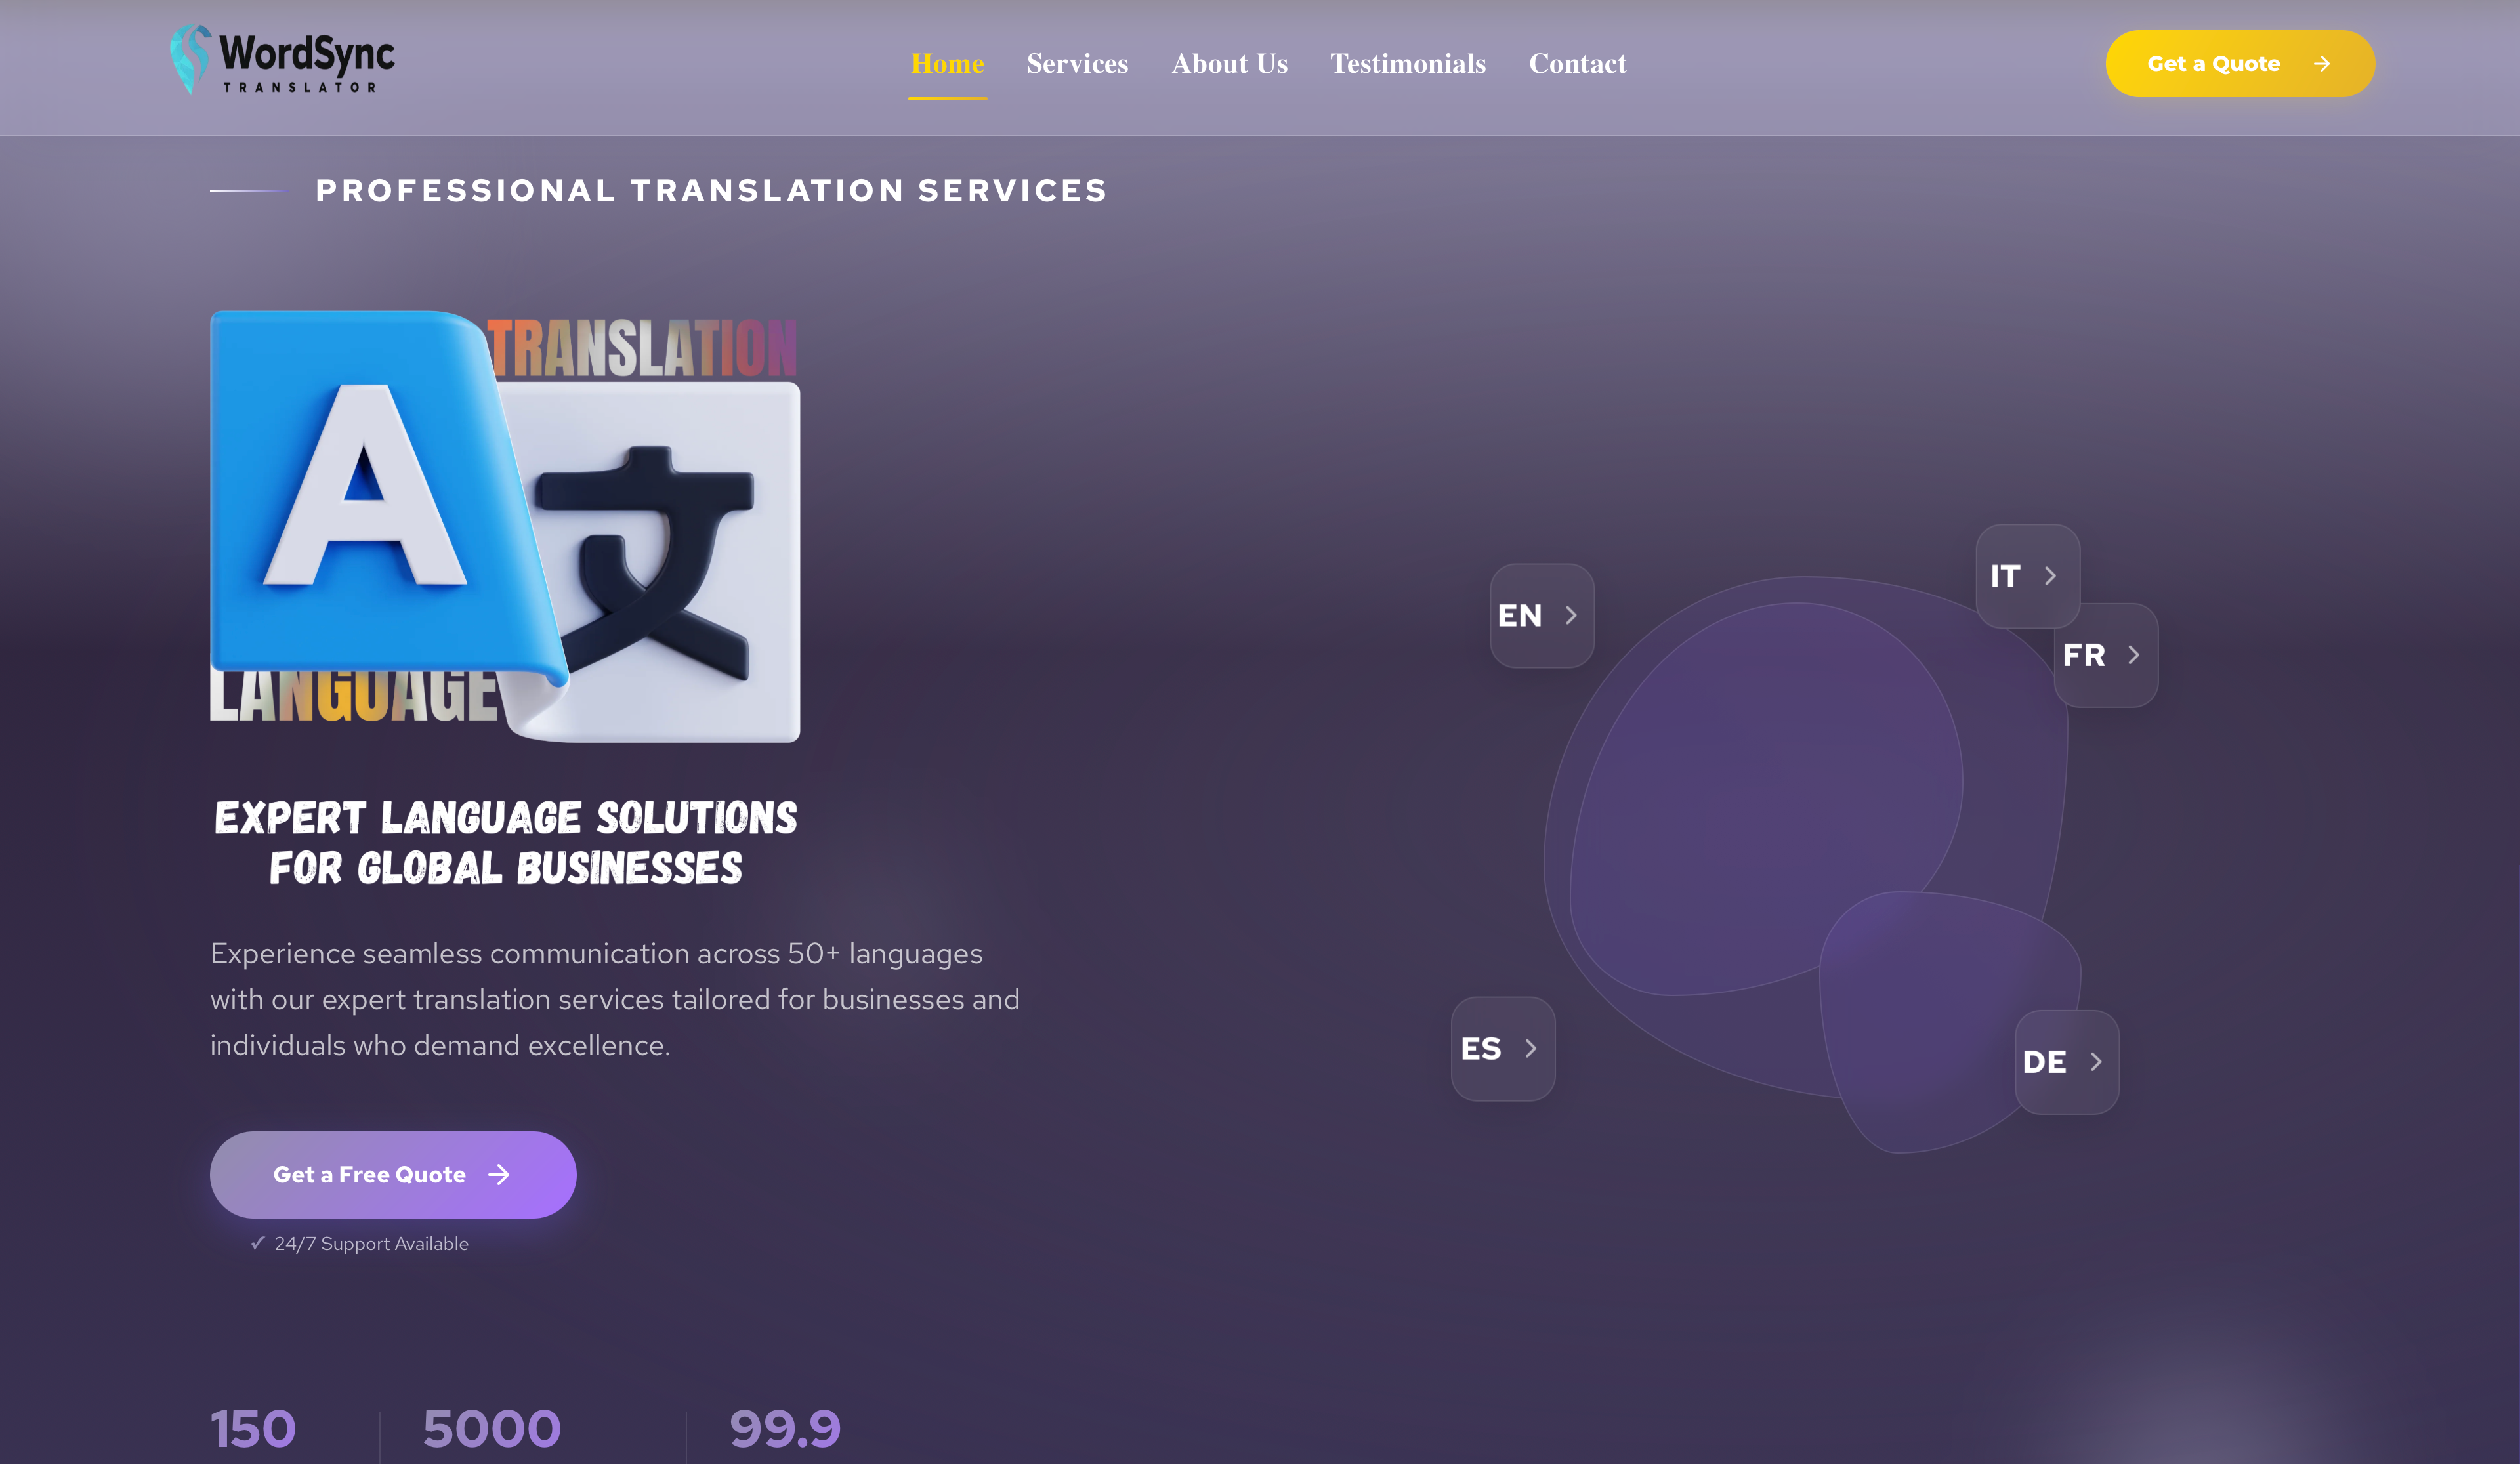Click the translation A-character illustration
Viewport: 2520px width, 1464px height.
[x=504, y=527]
